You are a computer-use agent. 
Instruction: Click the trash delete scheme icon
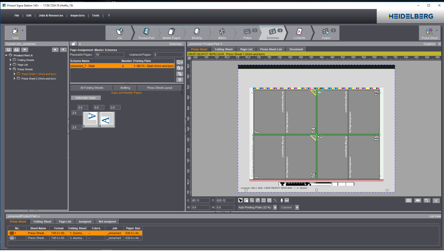click(x=180, y=80)
